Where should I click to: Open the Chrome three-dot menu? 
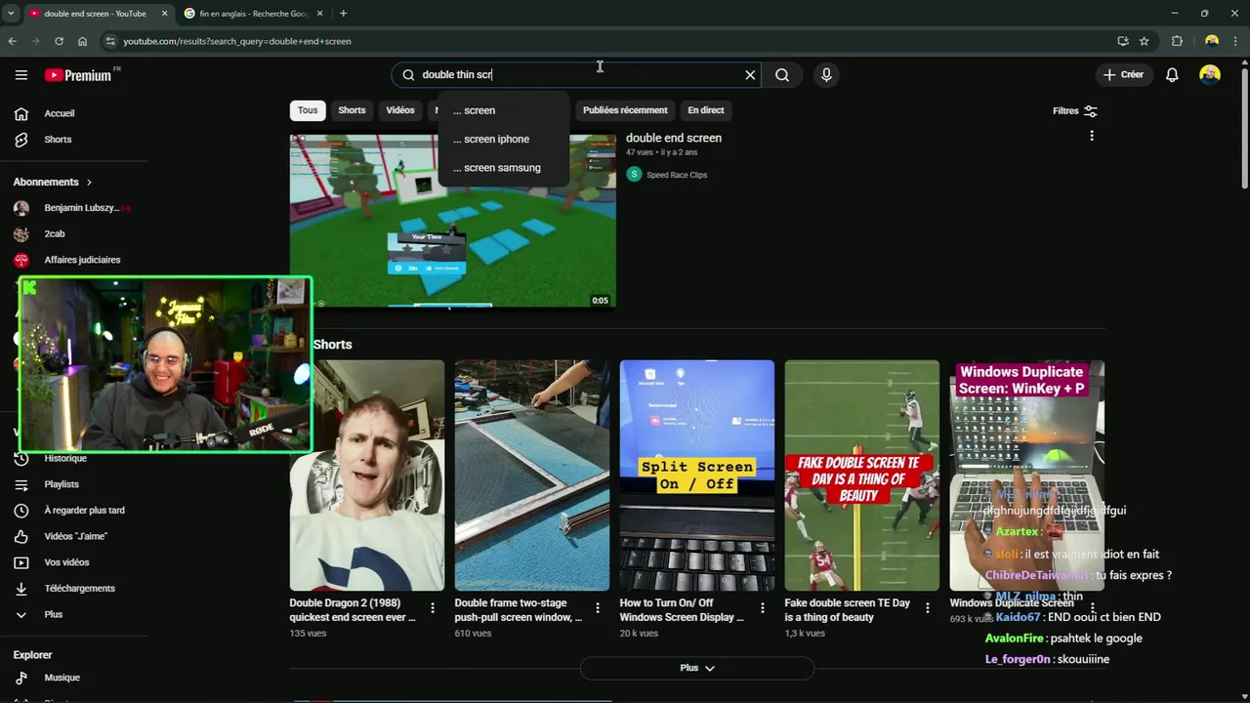click(1237, 41)
